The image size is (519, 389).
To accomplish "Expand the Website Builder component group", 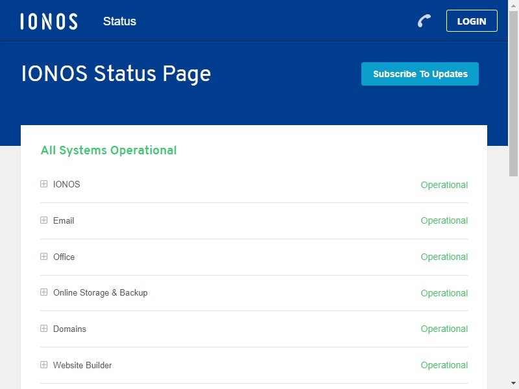I will click(x=43, y=364).
